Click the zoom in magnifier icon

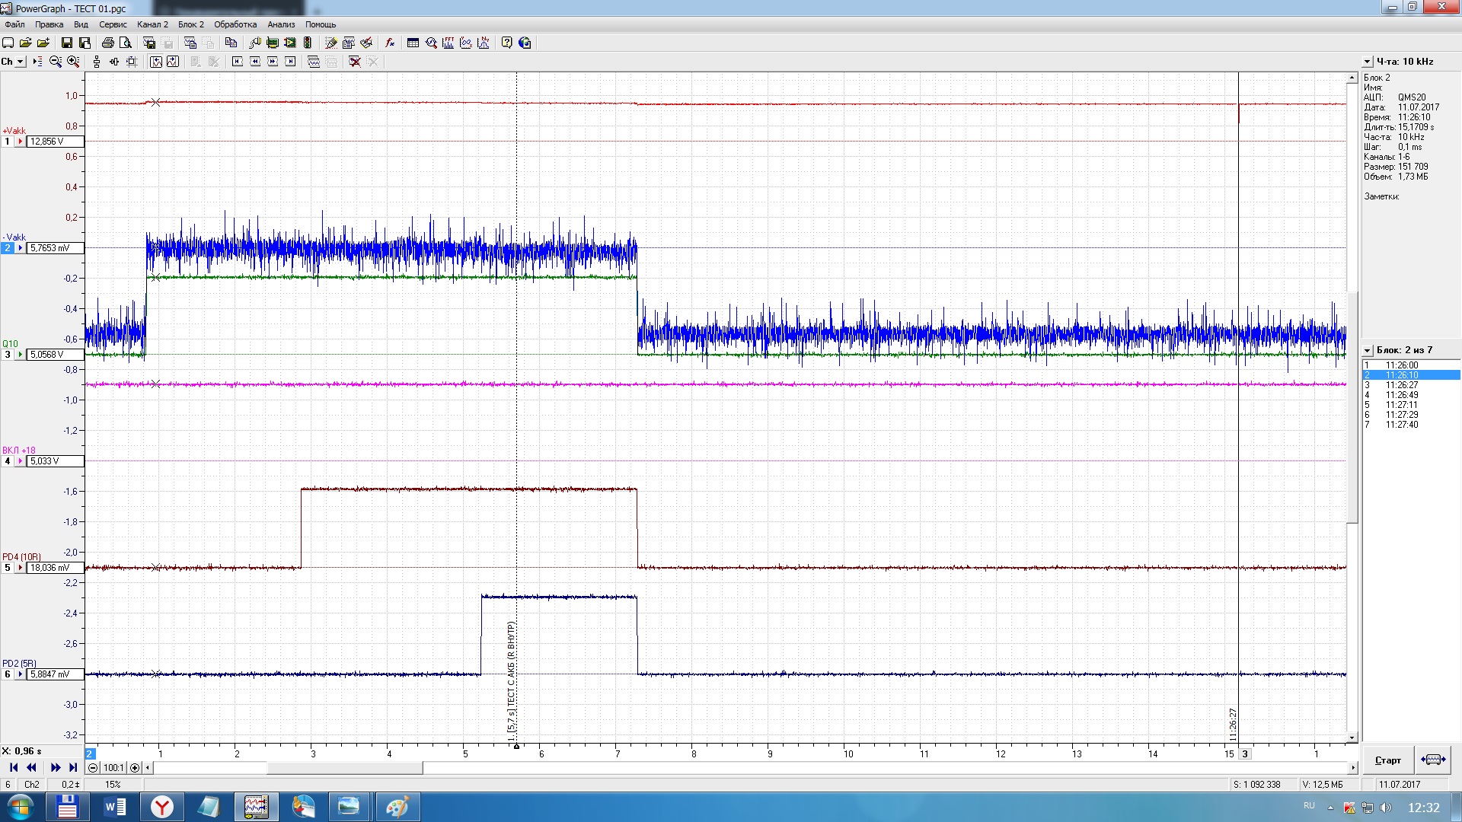pyautogui.click(x=73, y=62)
